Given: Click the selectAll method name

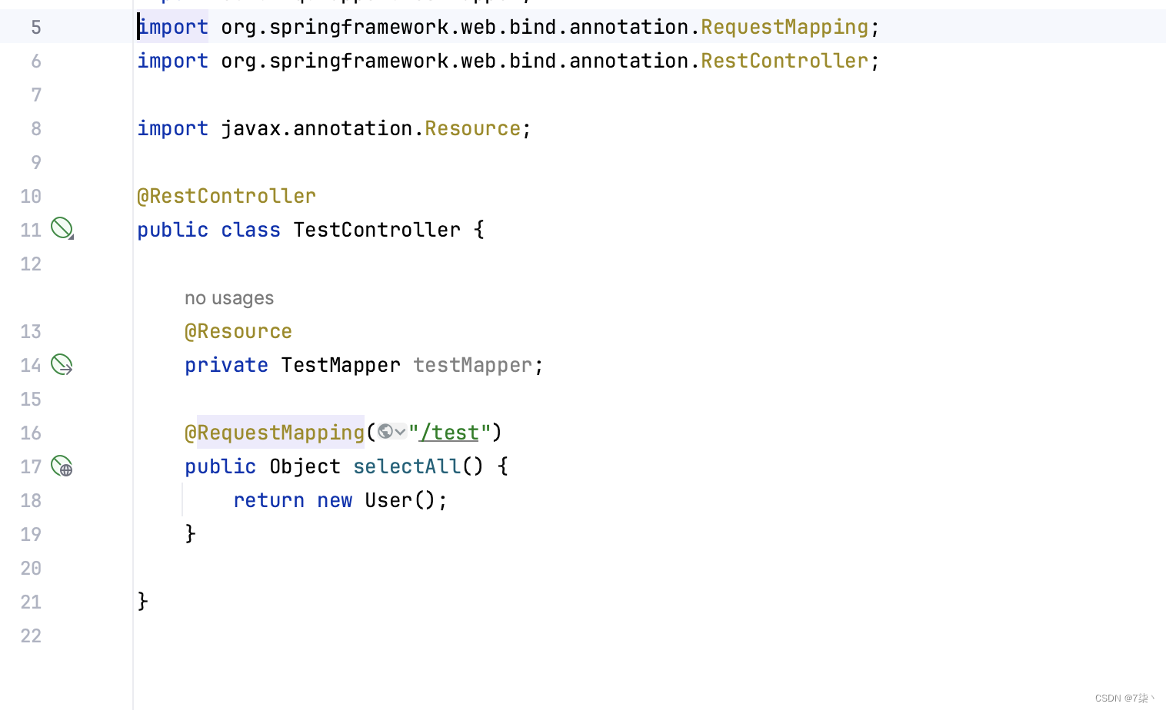Looking at the screenshot, I should tap(407, 466).
